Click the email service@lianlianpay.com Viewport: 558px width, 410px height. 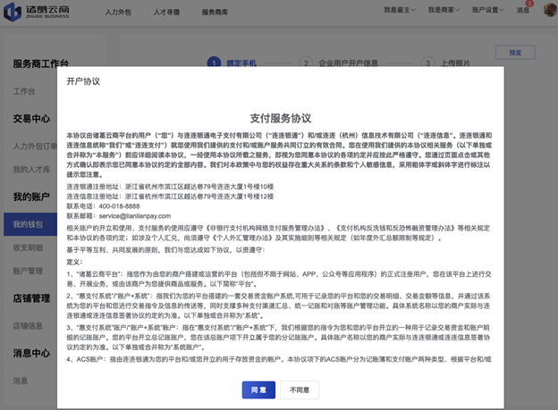point(135,216)
